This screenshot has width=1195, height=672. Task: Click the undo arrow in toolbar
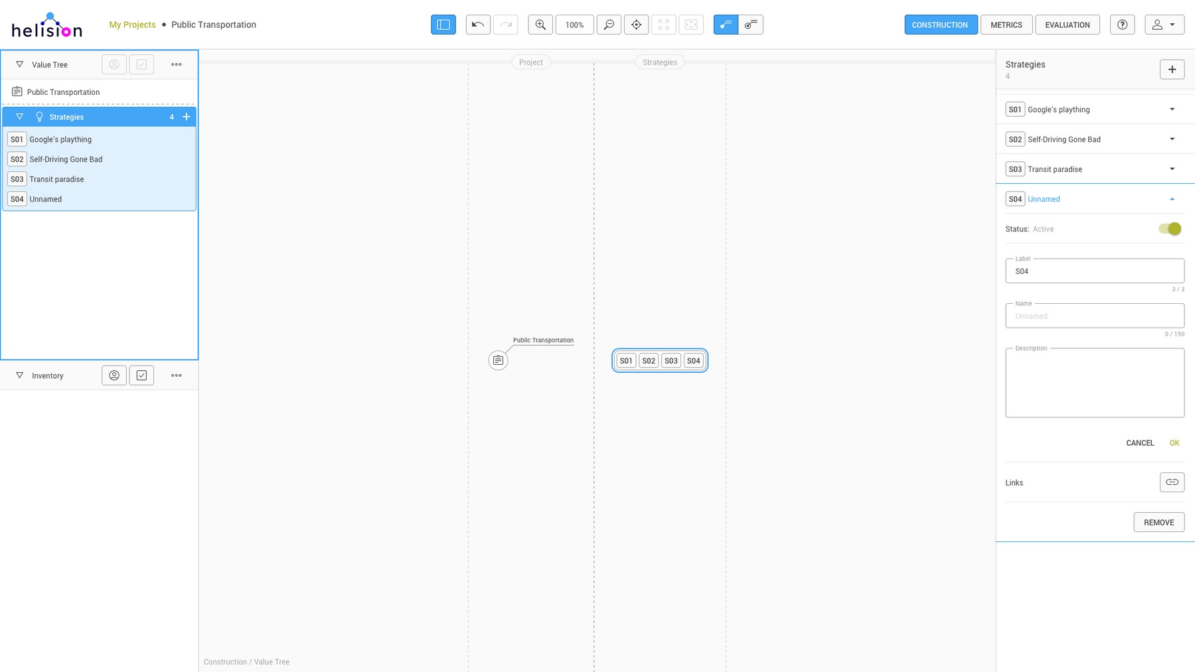(478, 25)
